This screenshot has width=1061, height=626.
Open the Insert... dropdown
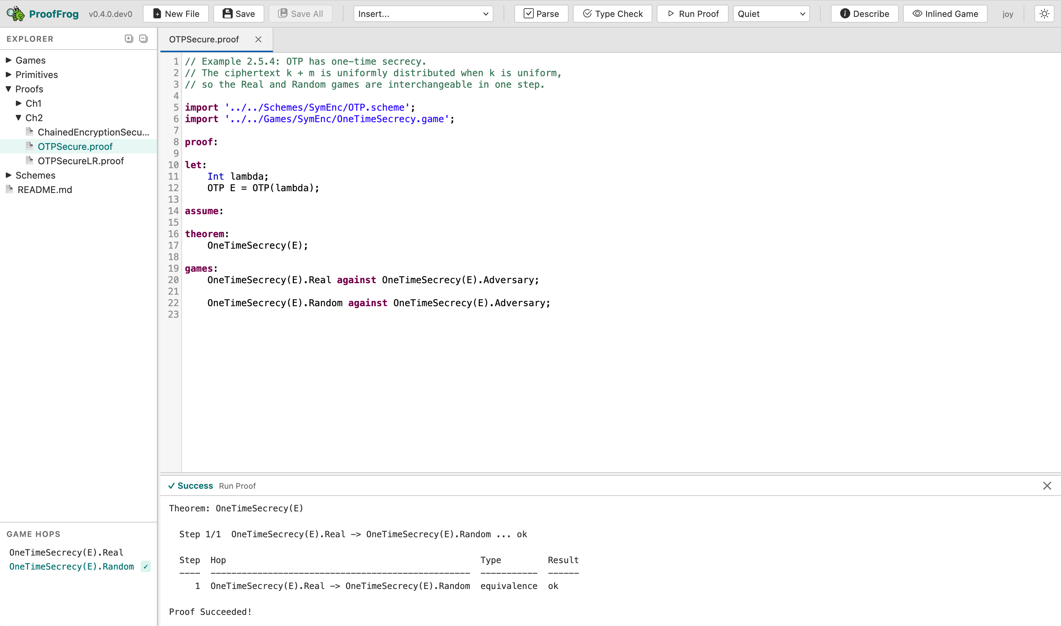pos(423,14)
